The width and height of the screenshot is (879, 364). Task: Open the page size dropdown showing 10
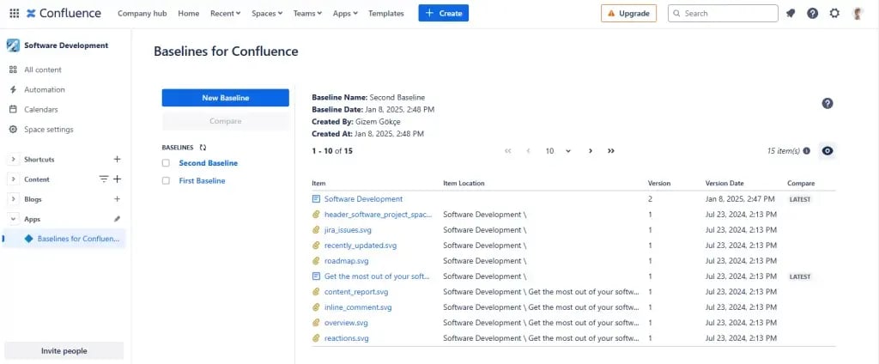click(x=558, y=151)
